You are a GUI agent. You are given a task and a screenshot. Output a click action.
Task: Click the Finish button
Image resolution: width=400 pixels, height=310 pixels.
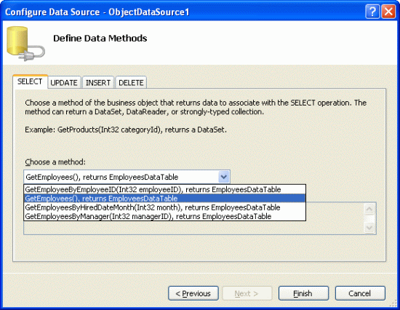coord(303,293)
